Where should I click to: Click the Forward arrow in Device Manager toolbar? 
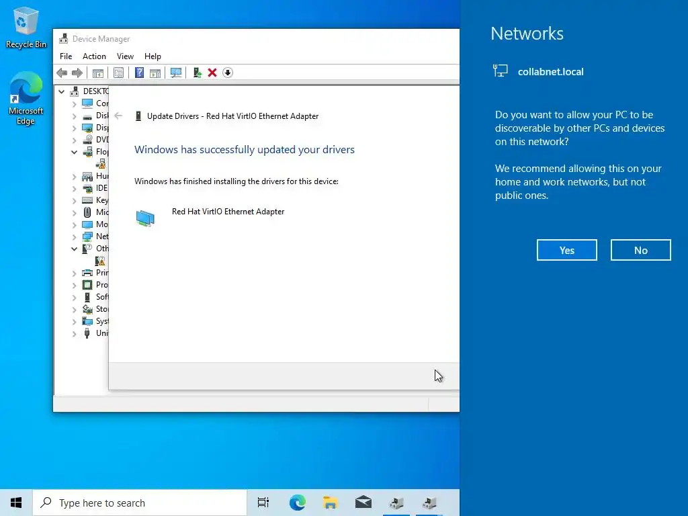(x=77, y=73)
